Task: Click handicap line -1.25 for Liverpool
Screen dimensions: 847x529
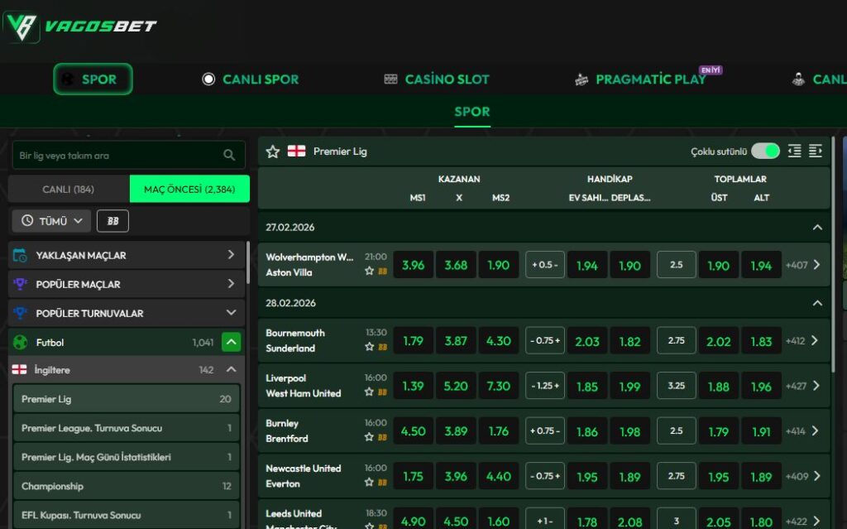Action: pos(545,386)
